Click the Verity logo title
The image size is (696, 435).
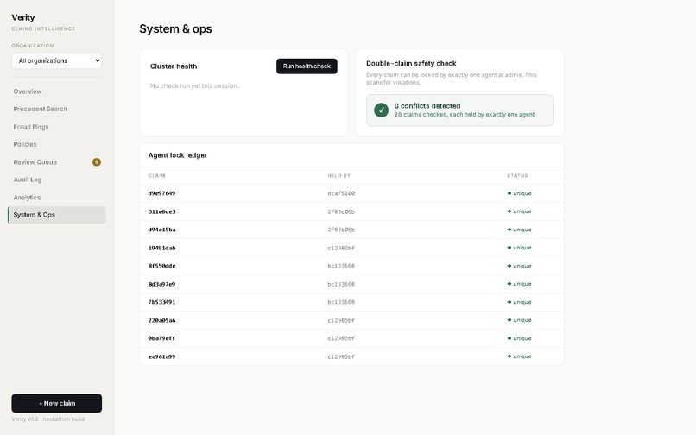23,17
